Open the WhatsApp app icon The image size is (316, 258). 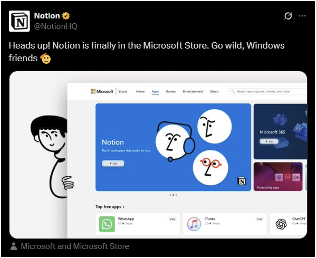pyautogui.click(x=107, y=224)
